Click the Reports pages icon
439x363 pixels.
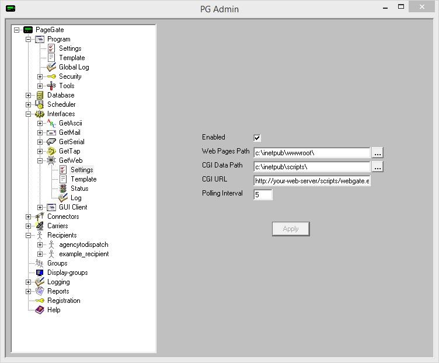40,291
